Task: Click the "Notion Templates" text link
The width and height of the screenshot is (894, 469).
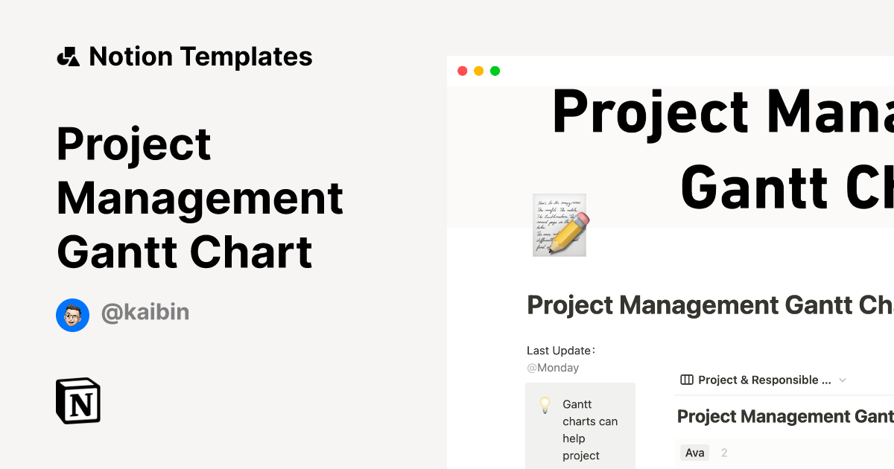Action: point(201,56)
